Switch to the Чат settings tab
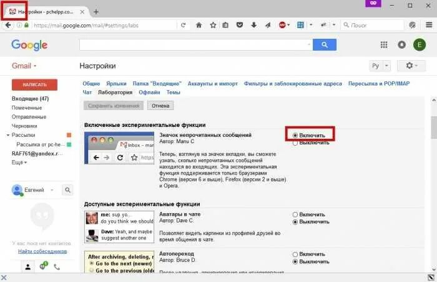Image resolution: width=437 pixels, height=282 pixels. pyautogui.click(x=87, y=93)
